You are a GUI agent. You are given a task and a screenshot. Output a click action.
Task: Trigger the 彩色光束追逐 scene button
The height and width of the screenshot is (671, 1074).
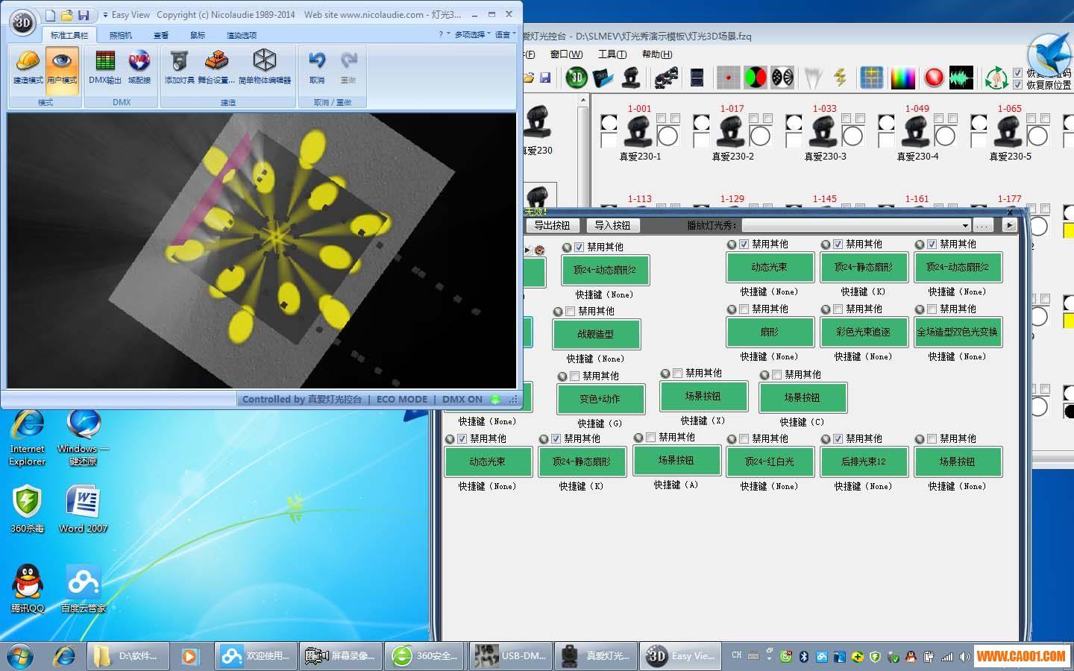pyautogui.click(x=864, y=332)
